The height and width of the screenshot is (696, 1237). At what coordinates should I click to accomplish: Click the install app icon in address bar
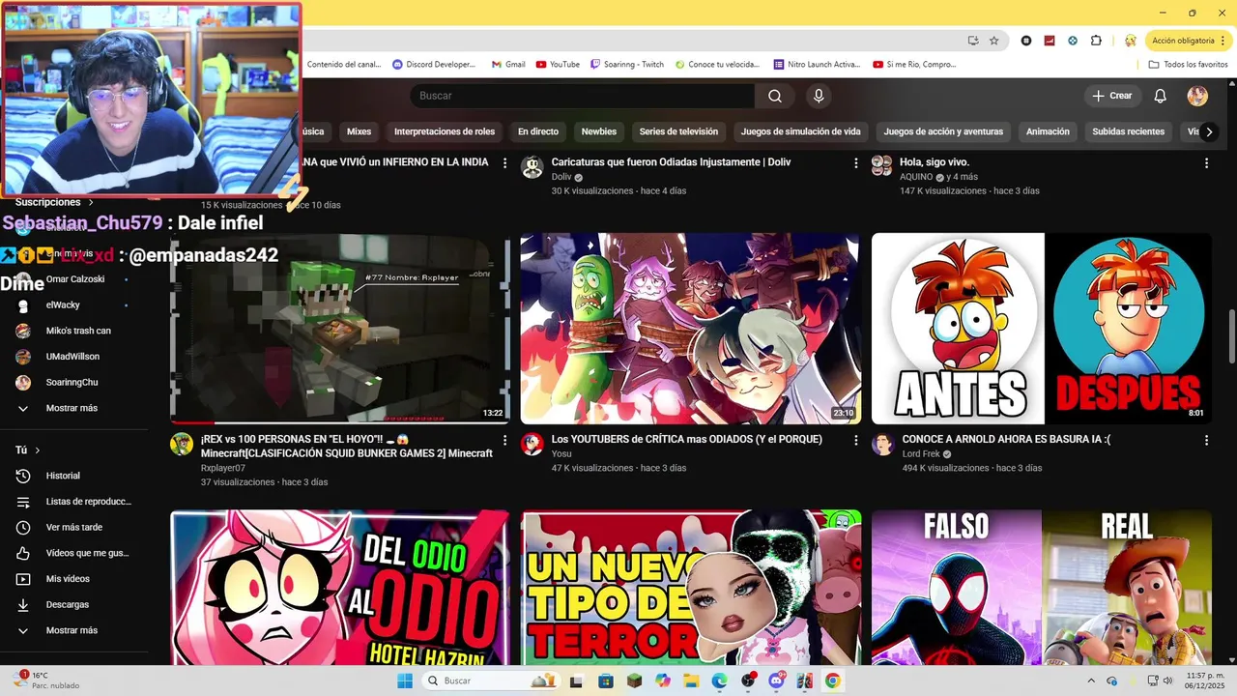coord(973,41)
